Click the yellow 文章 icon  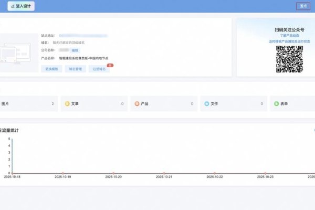tap(67, 104)
